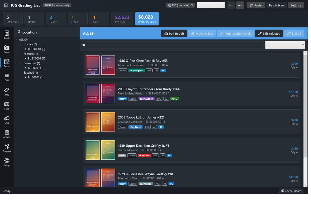This screenshot has height=203, width=311.
Task: Click the PJG Grading List app icon
Action: pos(6,5)
